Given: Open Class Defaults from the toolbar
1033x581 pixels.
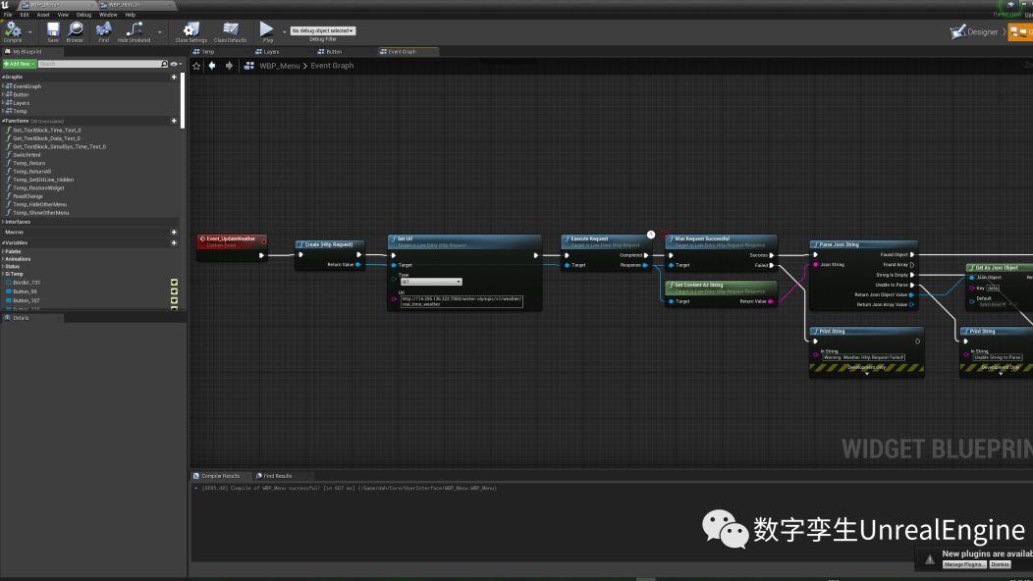Looking at the screenshot, I should tap(231, 29).
